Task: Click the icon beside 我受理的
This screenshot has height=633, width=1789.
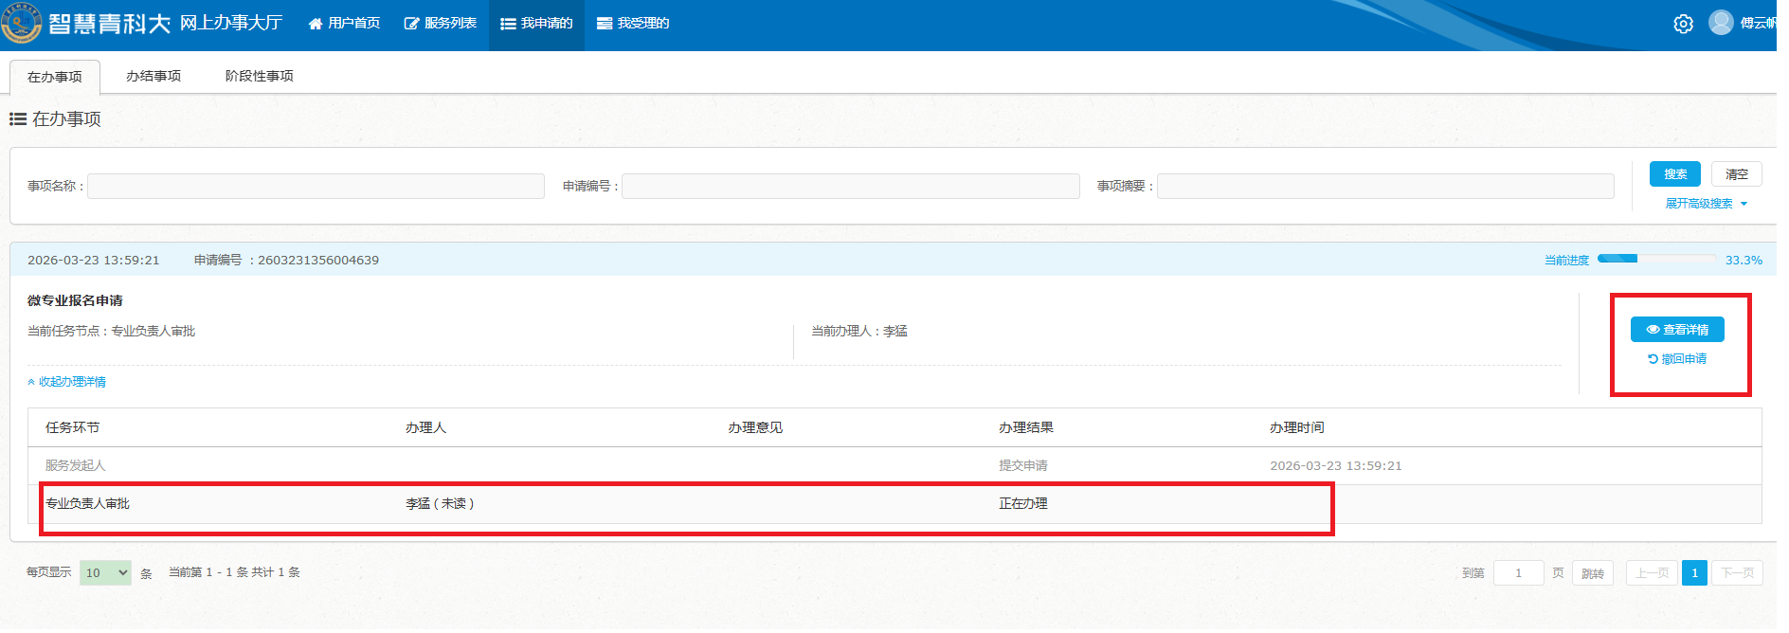Action: pyautogui.click(x=604, y=24)
